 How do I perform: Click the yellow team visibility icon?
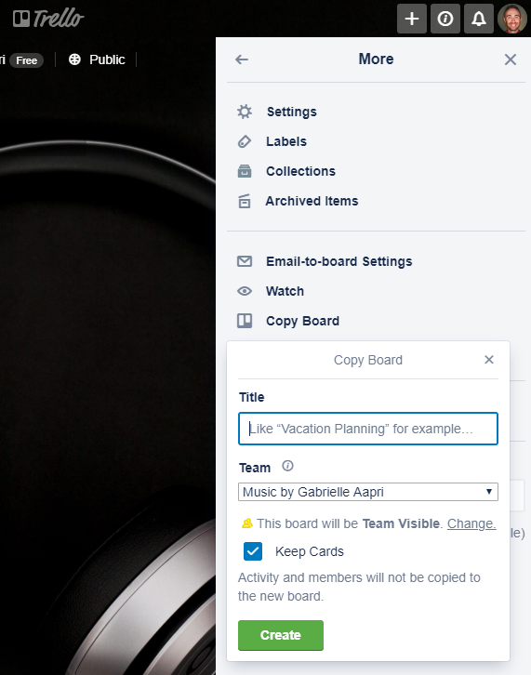tap(247, 523)
